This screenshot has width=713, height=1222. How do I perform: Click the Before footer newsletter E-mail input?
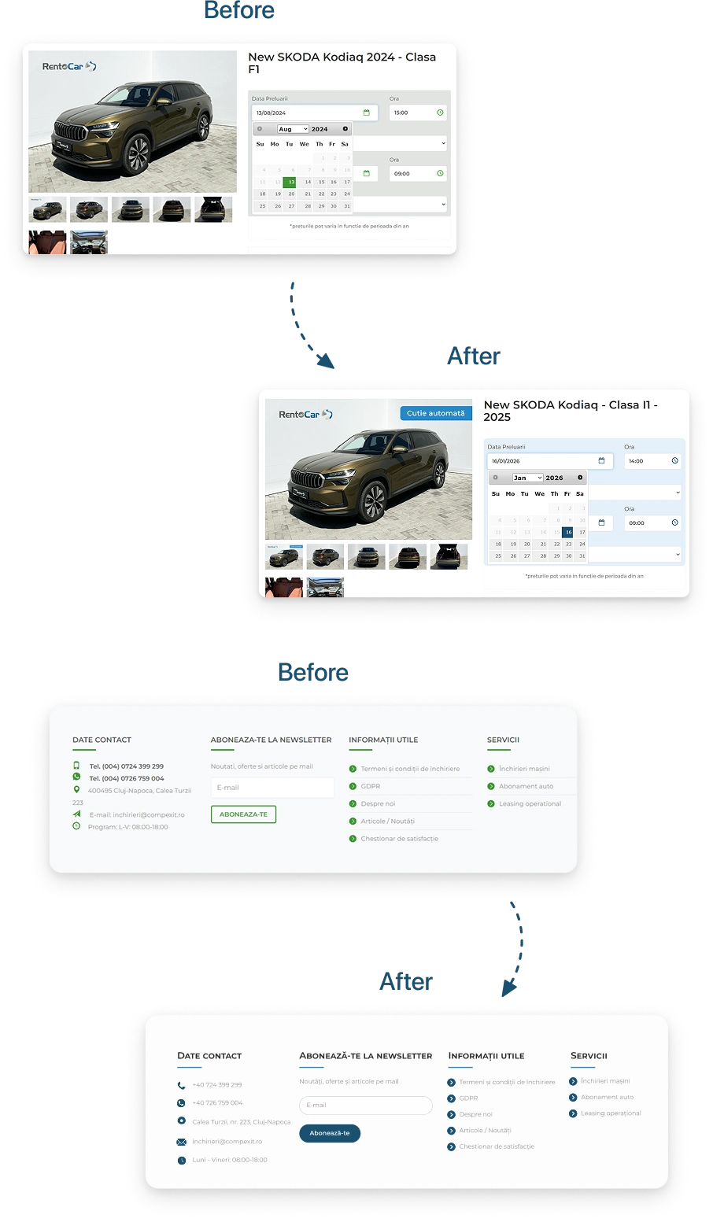(272, 788)
